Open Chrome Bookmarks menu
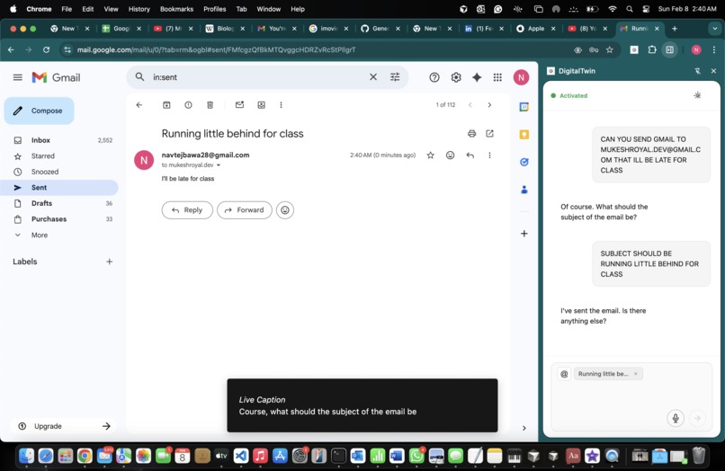 [176, 9]
